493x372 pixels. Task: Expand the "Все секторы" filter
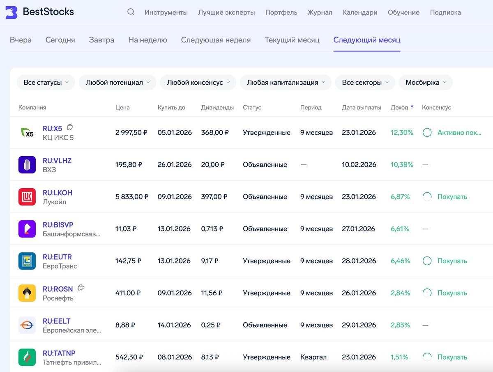pyautogui.click(x=365, y=83)
